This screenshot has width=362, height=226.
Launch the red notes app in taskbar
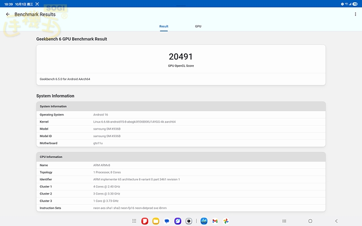tap(145, 221)
